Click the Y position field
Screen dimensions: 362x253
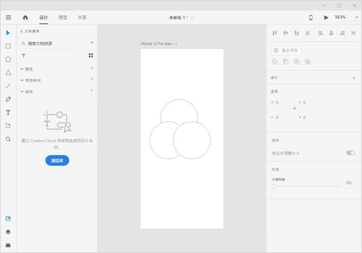[x=311, y=118]
